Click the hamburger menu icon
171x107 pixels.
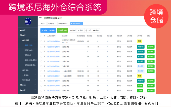40,18
